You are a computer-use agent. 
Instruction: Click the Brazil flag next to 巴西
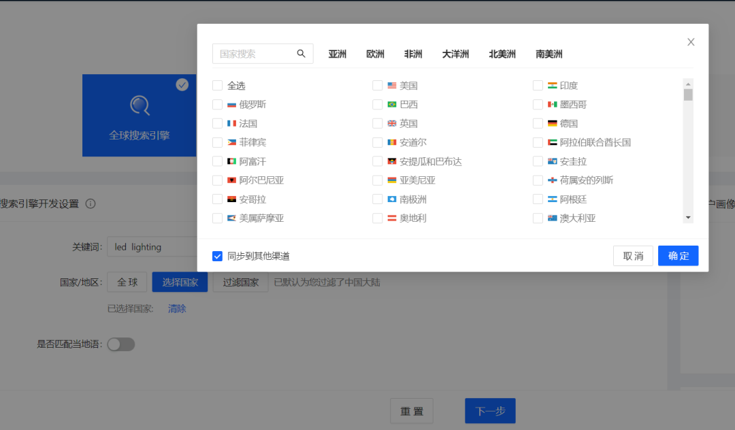click(x=392, y=105)
